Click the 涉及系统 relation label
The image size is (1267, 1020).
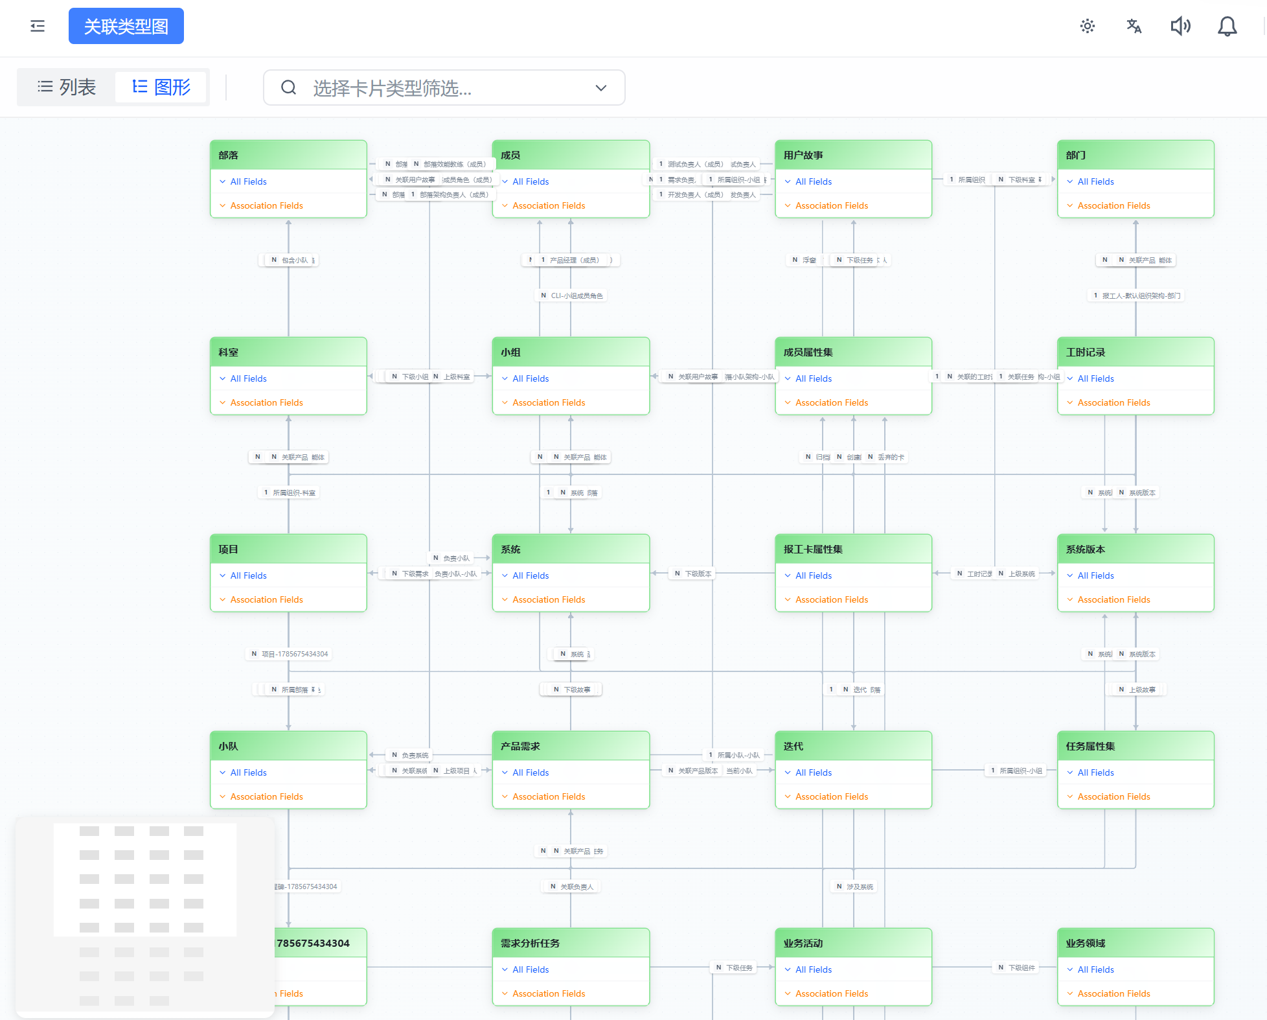point(854,887)
